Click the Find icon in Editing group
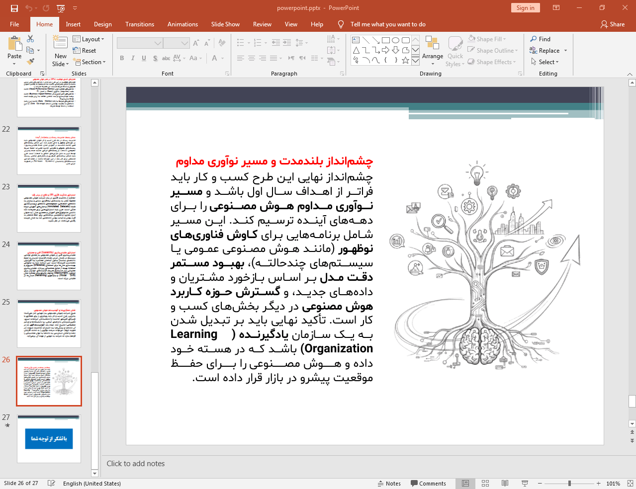Screen dimensions: 636x489 pos(540,39)
